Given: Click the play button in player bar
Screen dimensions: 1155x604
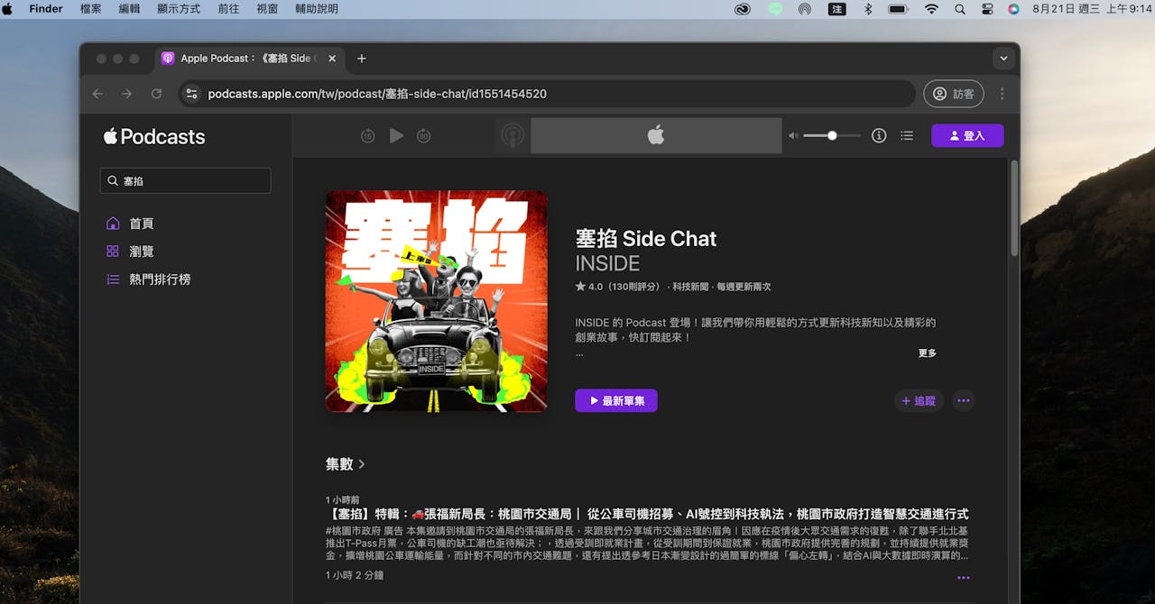Looking at the screenshot, I should click(396, 135).
